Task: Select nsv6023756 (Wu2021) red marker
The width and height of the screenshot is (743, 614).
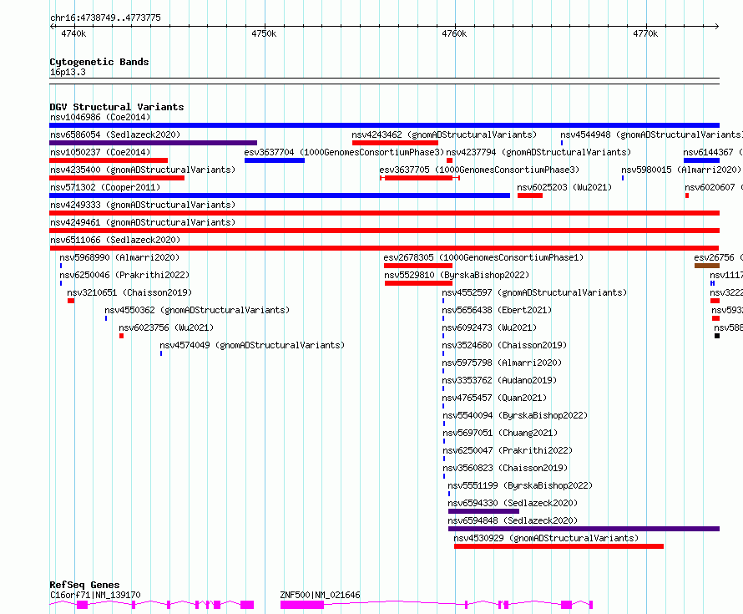Action: click(121, 336)
